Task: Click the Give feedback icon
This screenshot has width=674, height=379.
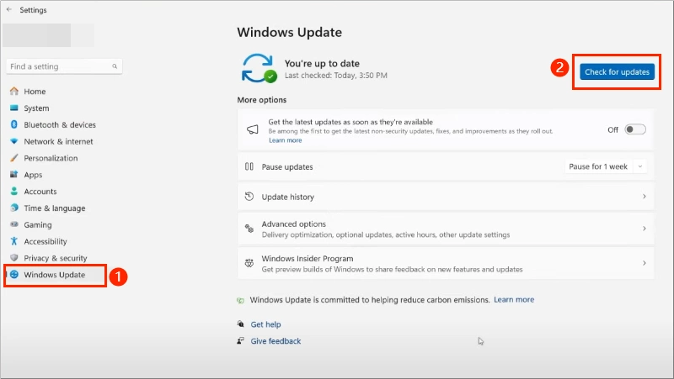Action: [x=241, y=340]
